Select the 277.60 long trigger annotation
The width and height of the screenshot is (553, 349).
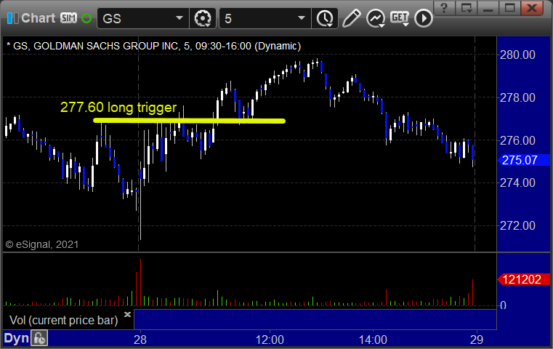pos(118,108)
